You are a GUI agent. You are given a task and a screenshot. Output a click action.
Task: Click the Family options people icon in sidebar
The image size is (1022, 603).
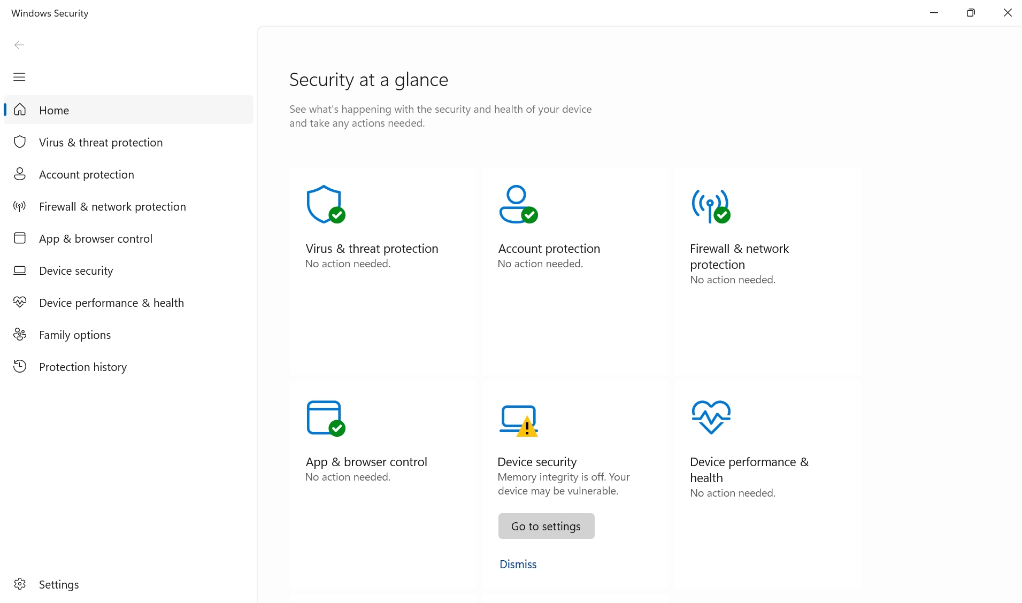pos(20,335)
